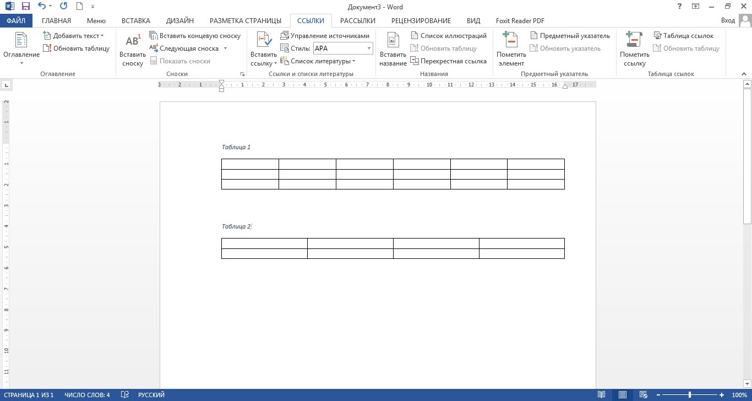Click the tab stop selector at ruler corner
This screenshot has width=752, height=401.
(6, 85)
